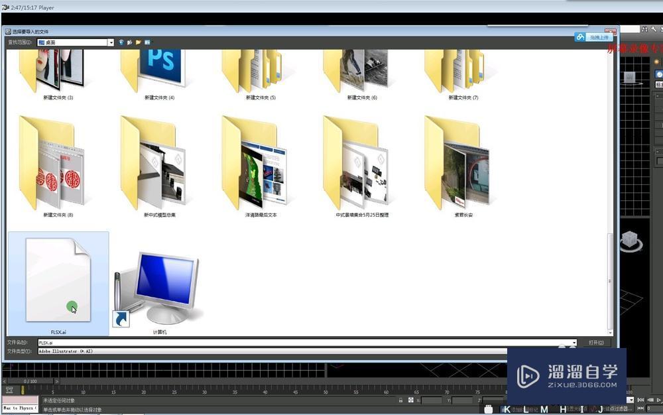Screen dimensions: 663x415
Task: Open the 文件类型 Adobe Illustrator type dropdown
Action: pyautogui.click(x=272, y=351)
